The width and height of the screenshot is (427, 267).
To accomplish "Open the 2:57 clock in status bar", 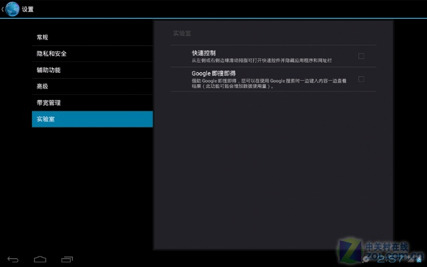I will (x=389, y=258).
